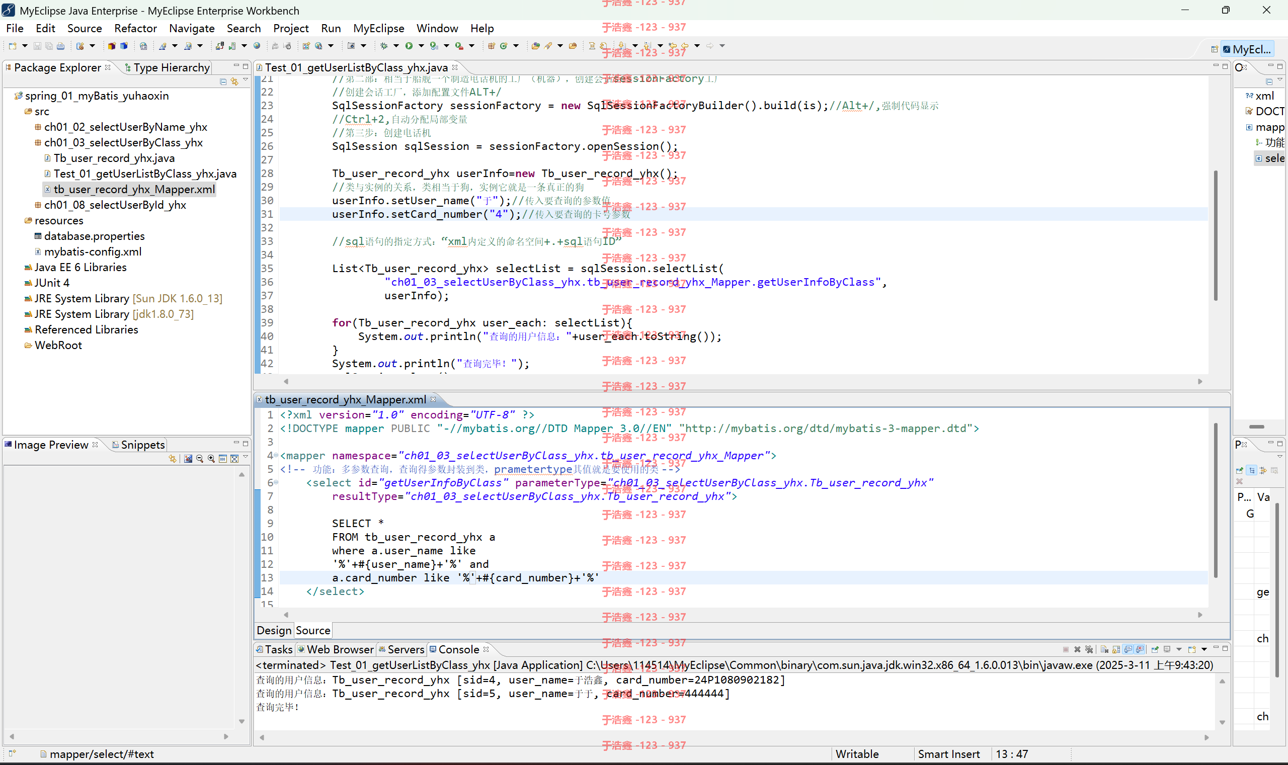The width and height of the screenshot is (1288, 765).
Task: Close the Test_01_getUserListByClass_yhx.java editor tab
Action: pyautogui.click(x=455, y=67)
